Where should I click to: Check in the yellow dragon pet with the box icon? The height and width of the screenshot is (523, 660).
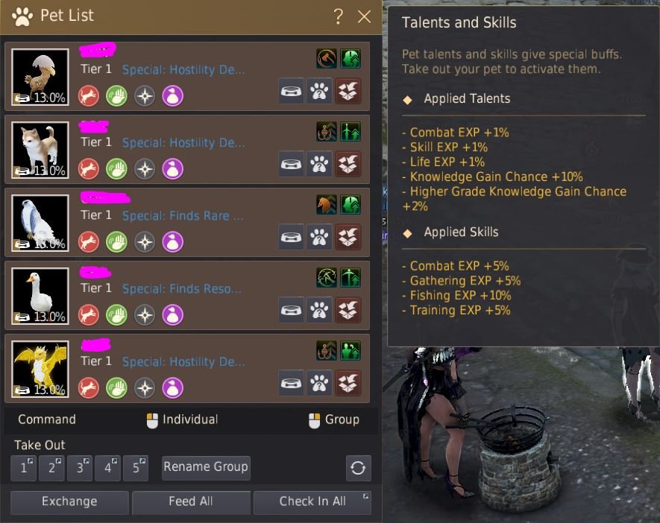pos(348,383)
